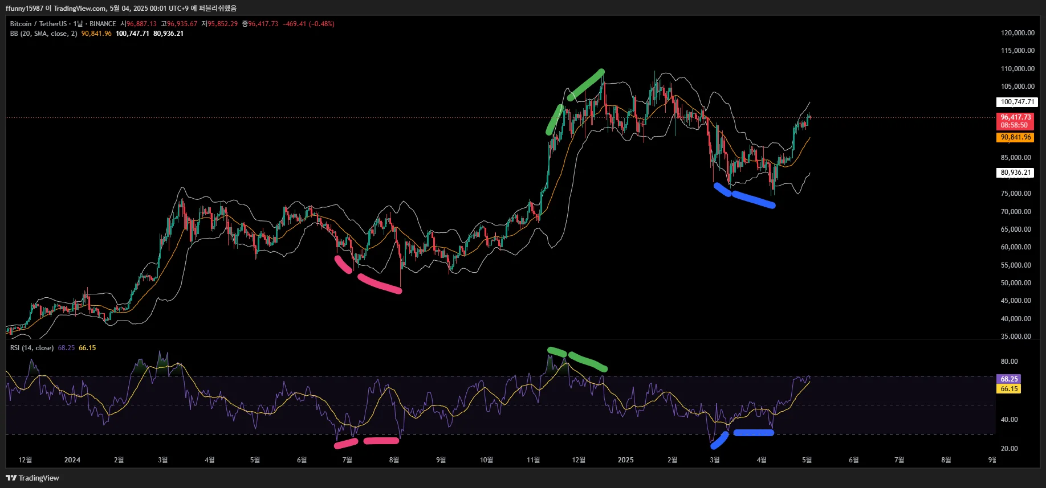The width and height of the screenshot is (1046, 488).
Task: Click the purple 68.25 value in RSI legend
Action: tap(66, 348)
